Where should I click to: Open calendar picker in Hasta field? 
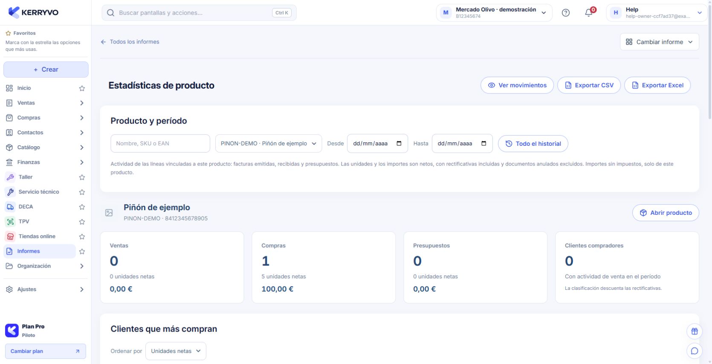(484, 144)
